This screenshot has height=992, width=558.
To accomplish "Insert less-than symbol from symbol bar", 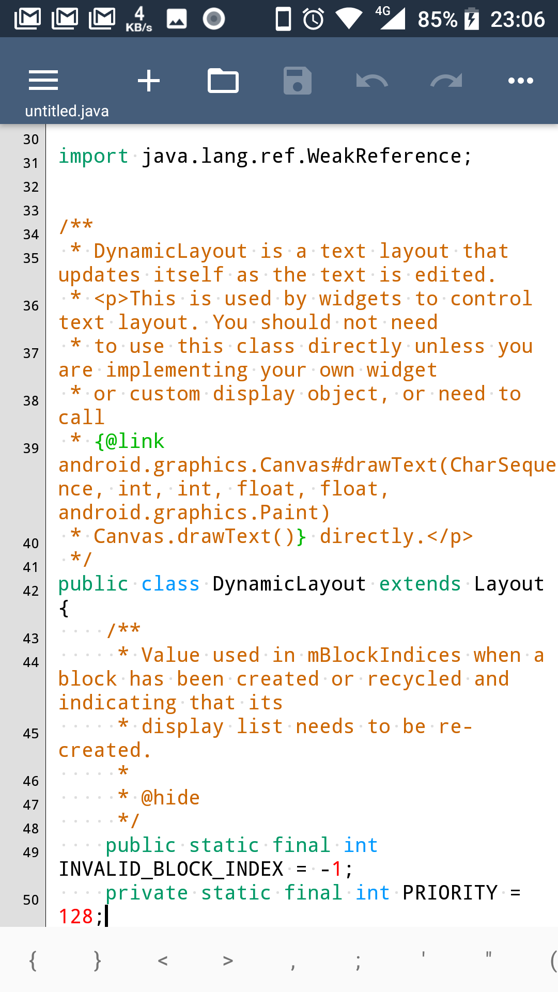I will click(163, 961).
